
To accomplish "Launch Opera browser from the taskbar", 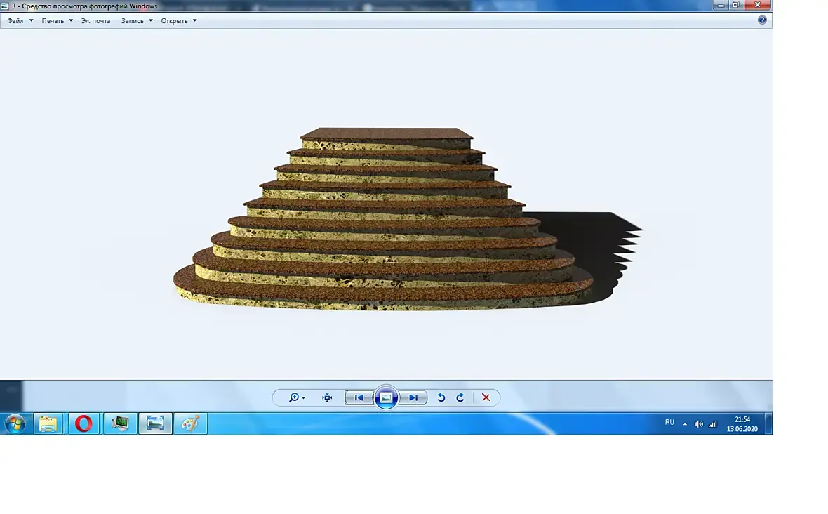I will pyautogui.click(x=84, y=423).
